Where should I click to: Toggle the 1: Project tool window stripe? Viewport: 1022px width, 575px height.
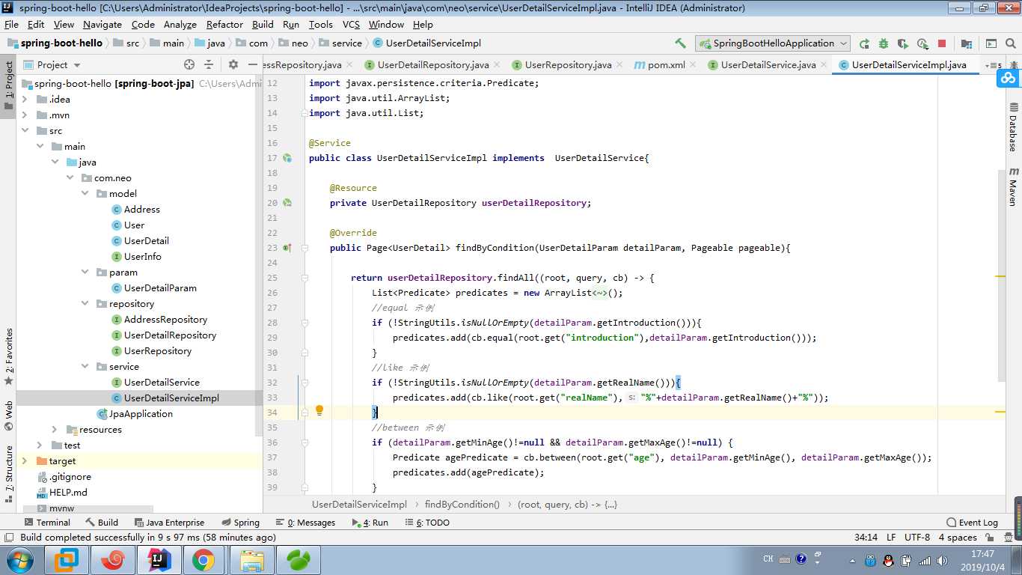click(9, 85)
